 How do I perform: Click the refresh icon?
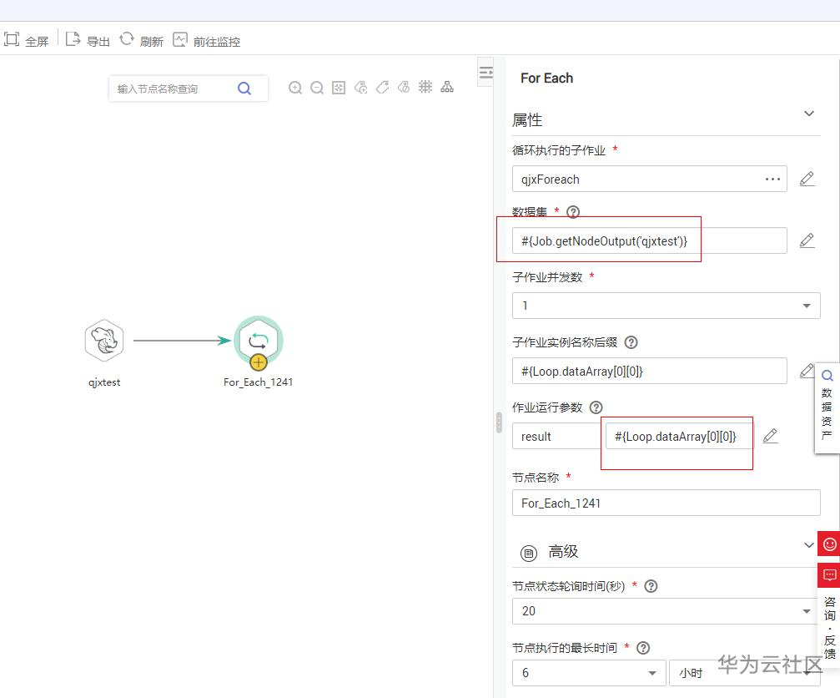click(x=127, y=39)
